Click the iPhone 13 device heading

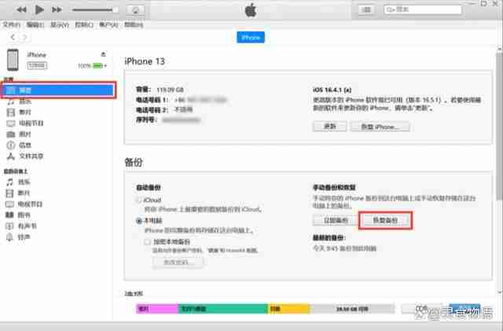tap(145, 61)
